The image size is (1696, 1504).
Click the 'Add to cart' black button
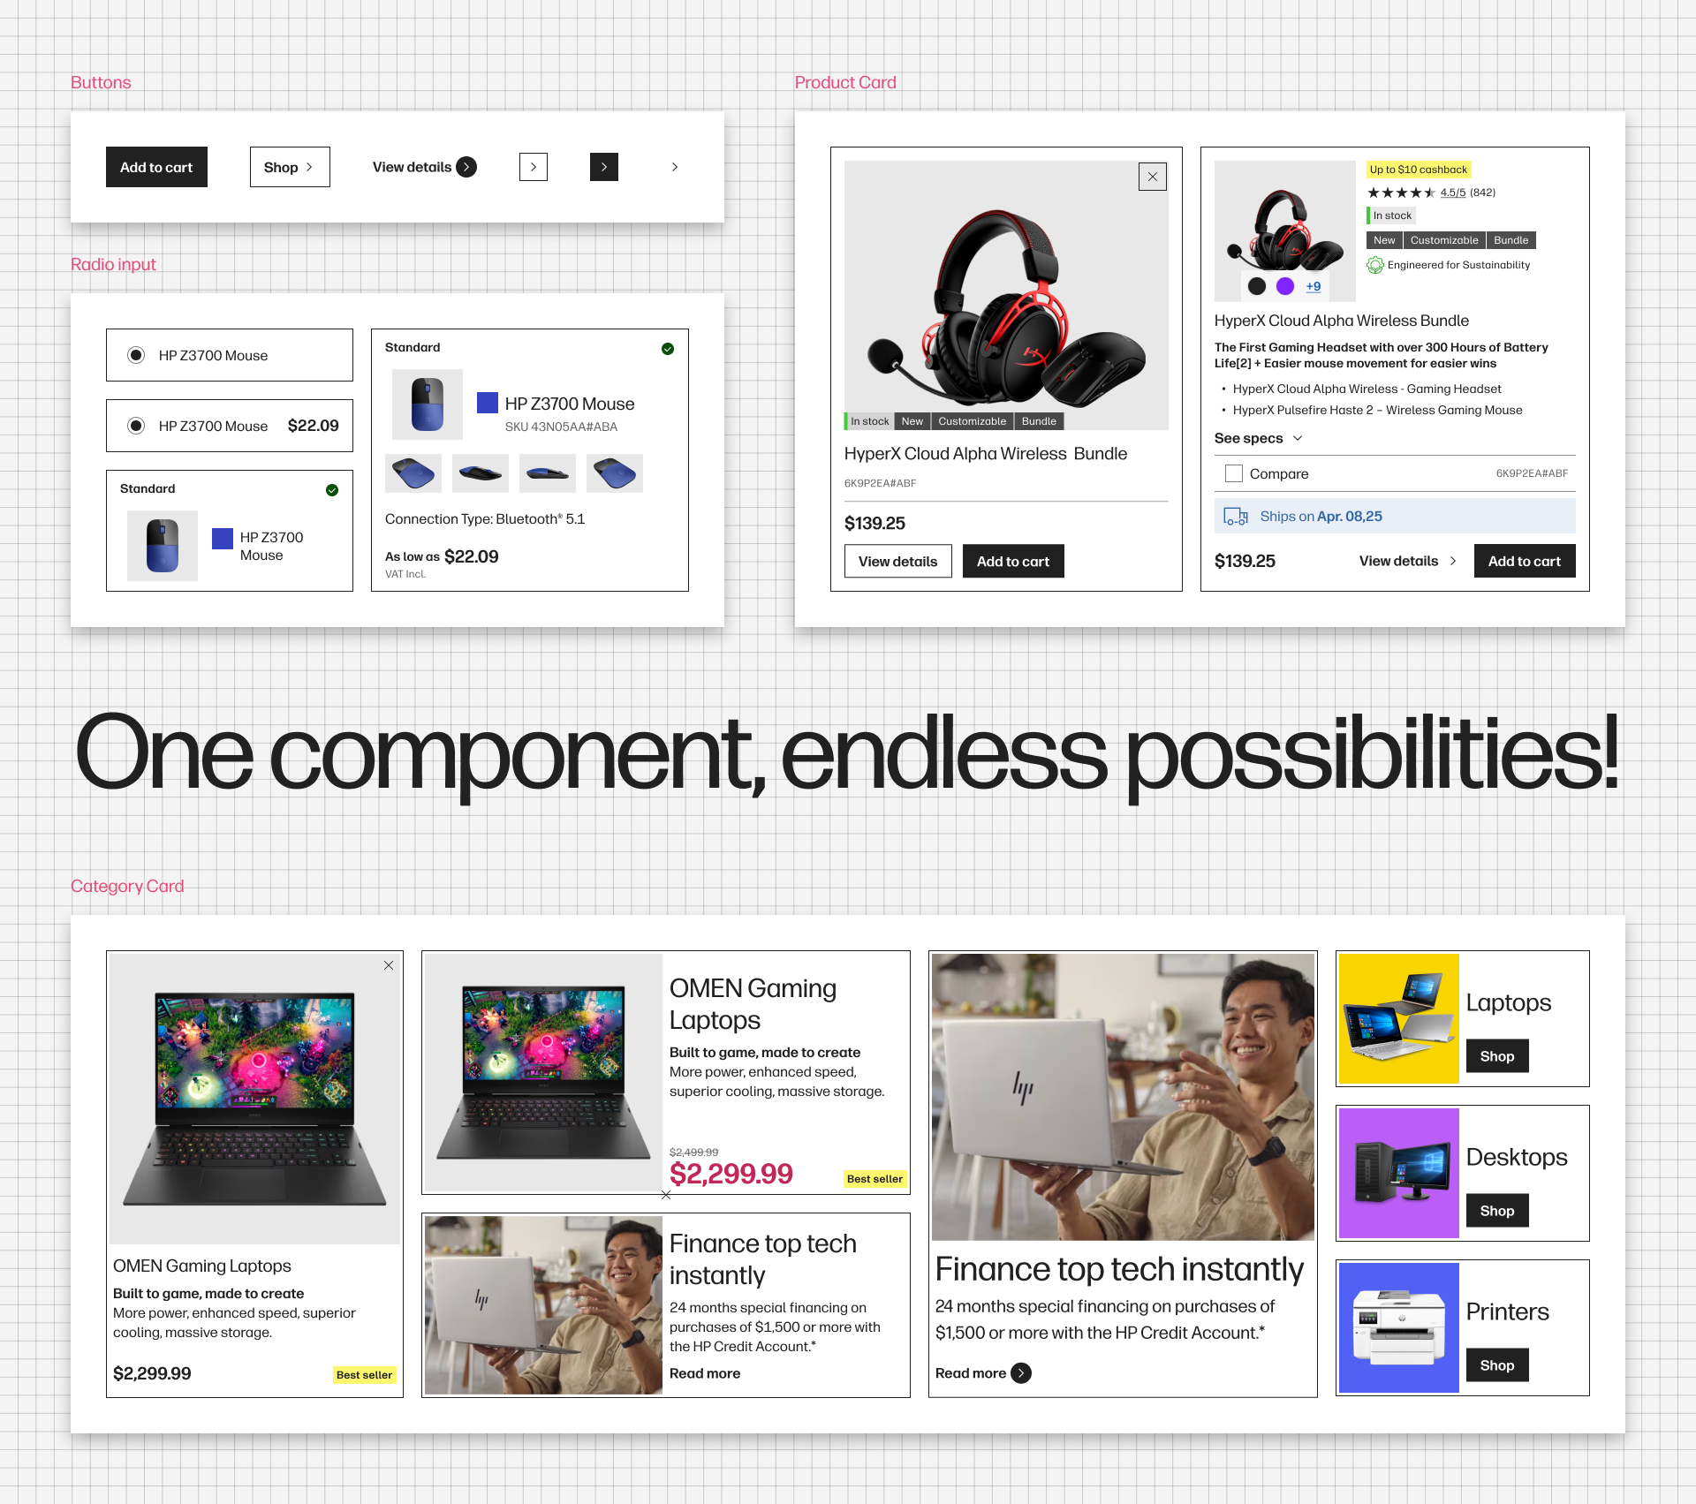(x=155, y=165)
